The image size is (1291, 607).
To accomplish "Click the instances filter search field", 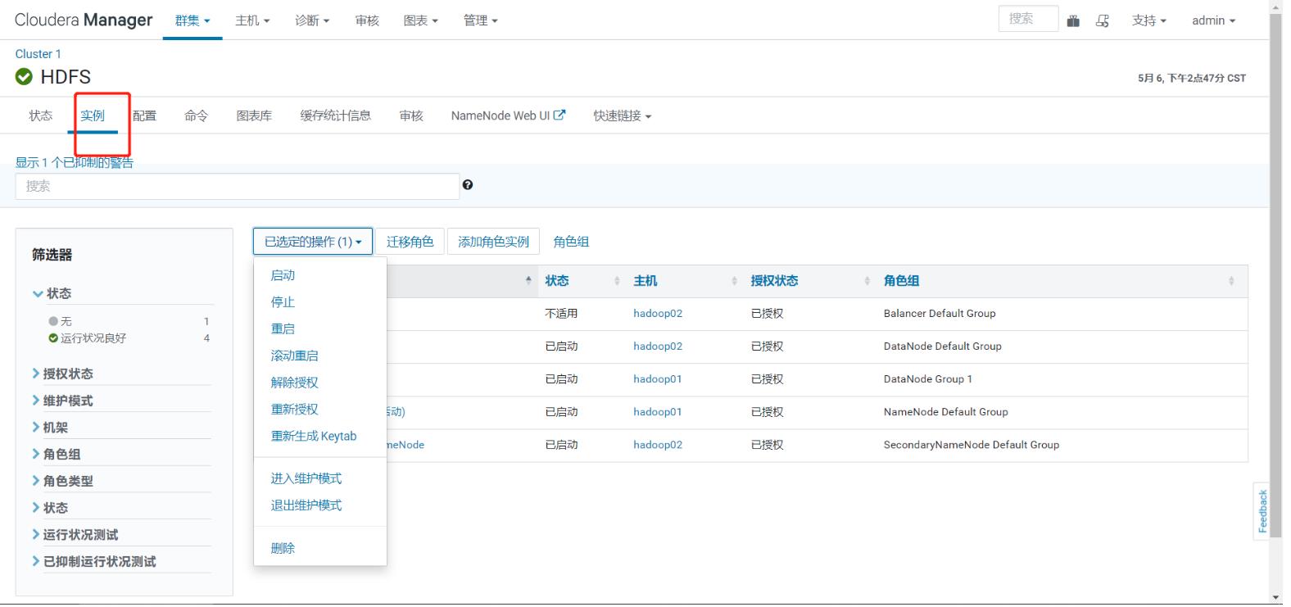I will 238,186.
